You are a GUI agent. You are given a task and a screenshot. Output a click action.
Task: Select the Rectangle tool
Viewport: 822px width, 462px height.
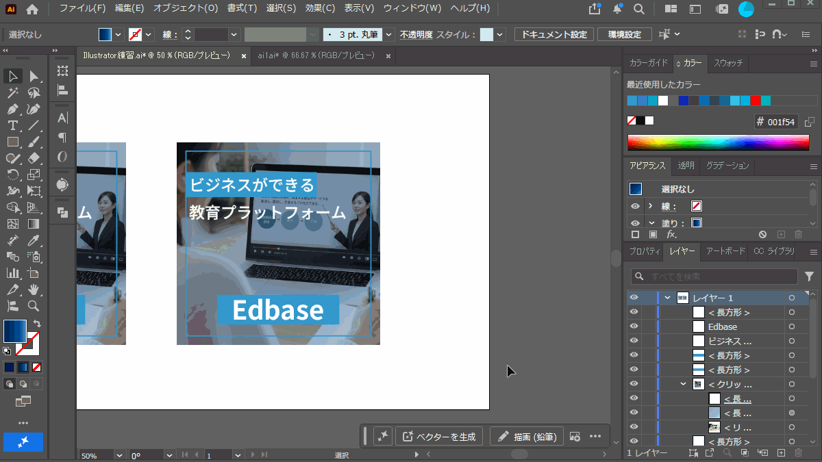coord(13,142)
